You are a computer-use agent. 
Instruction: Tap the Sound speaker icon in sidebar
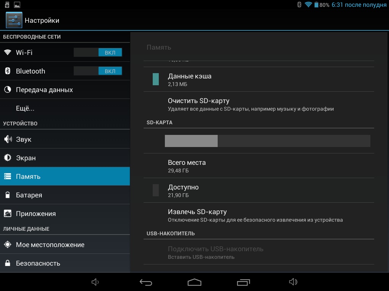pos(8,139)
